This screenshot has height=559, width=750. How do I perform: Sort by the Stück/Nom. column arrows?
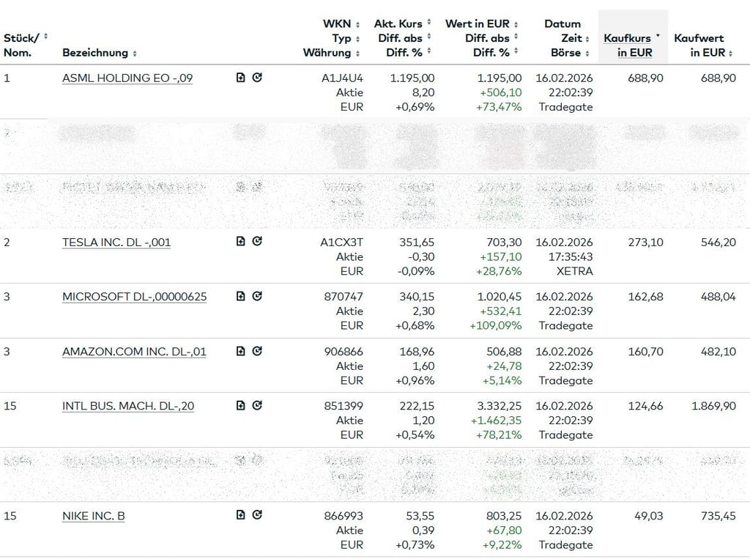46,37
